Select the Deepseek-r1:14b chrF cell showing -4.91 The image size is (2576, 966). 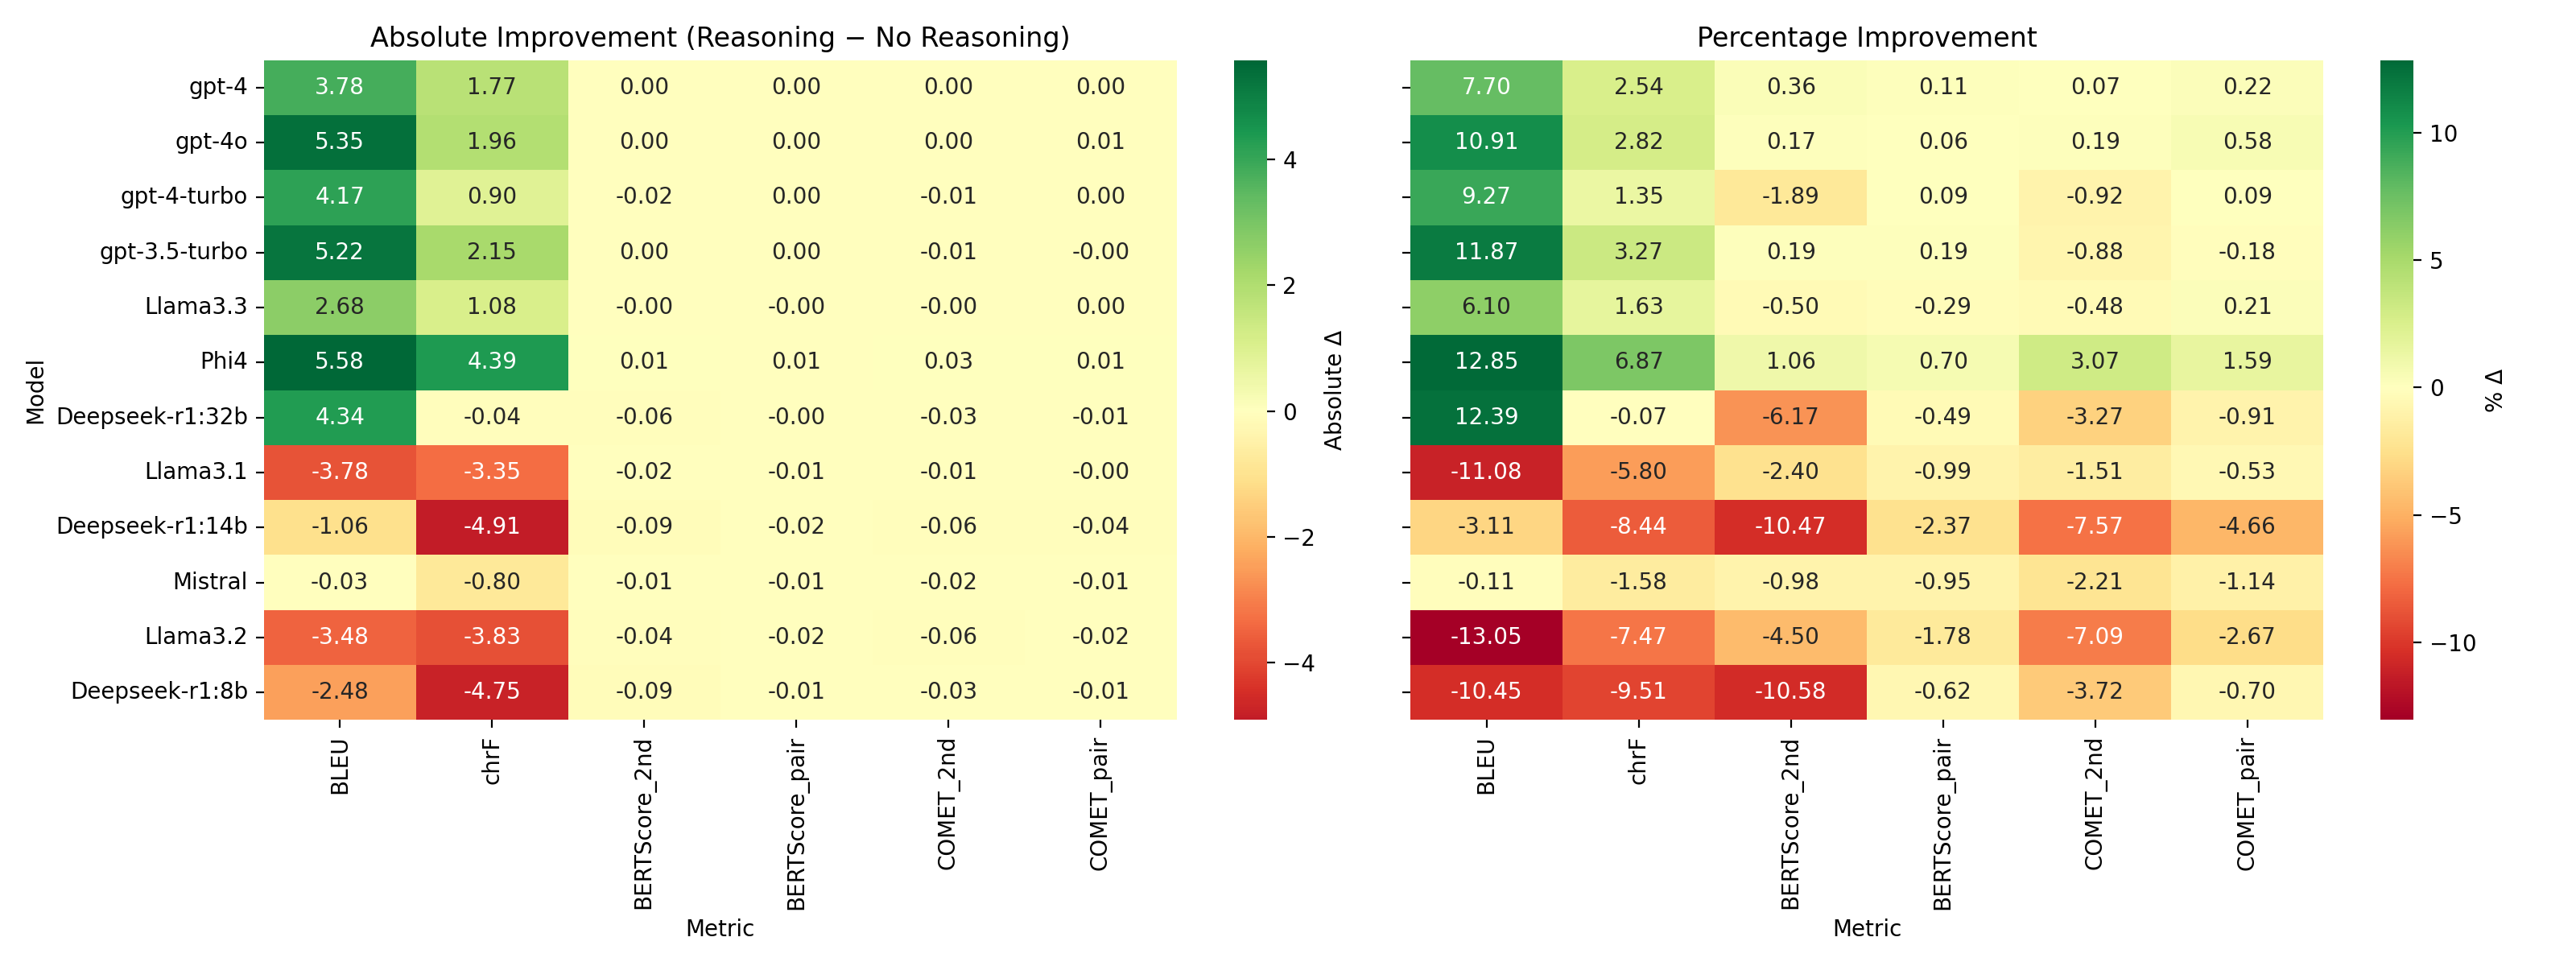[x=492, y=526]
